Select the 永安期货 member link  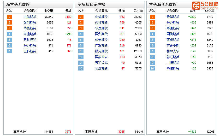click(x=102, y=40)
